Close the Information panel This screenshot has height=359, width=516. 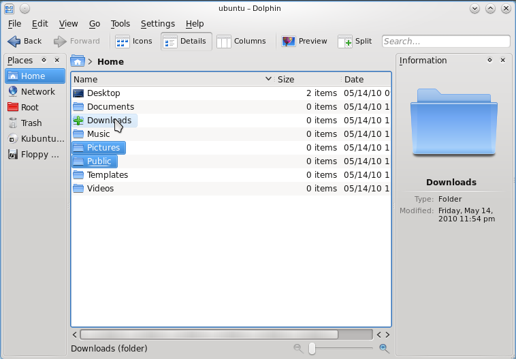tap(503, 60)
